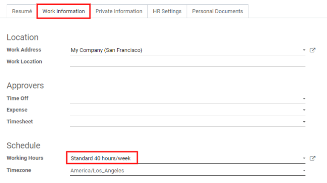The height and width of the screenshot is (183, 327).
Task: Open external link for Work Address
Action: 313,50
